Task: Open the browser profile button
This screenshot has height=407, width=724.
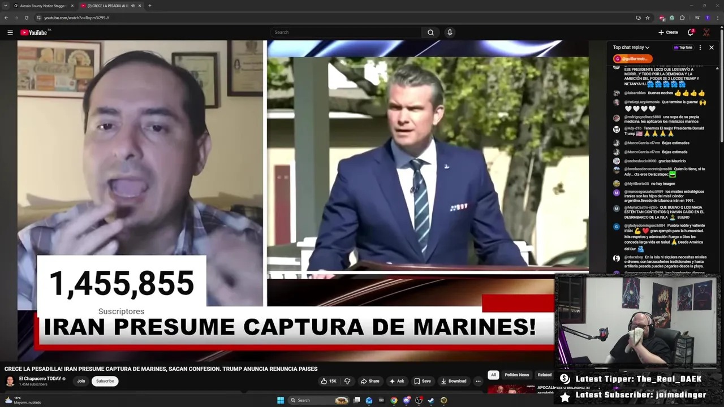Action: point(707,18)
